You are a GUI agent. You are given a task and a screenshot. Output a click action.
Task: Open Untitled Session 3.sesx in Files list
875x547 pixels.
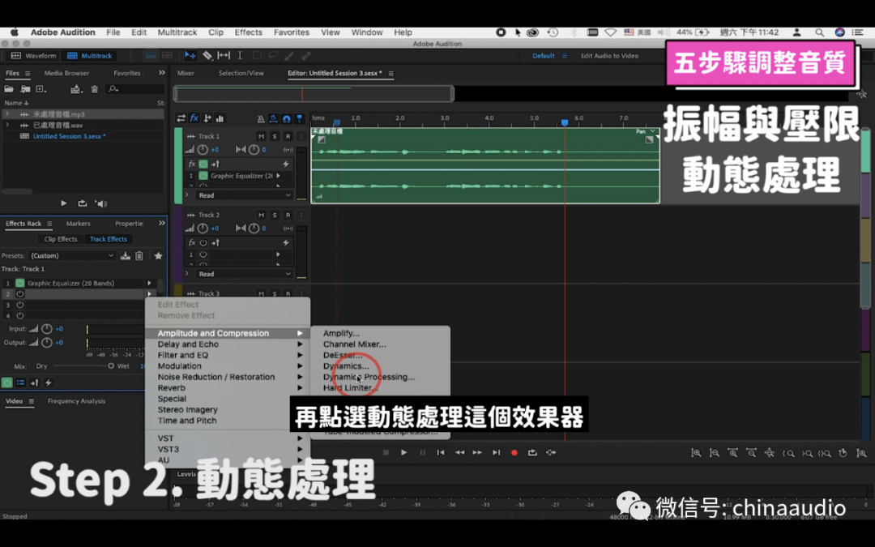[x=69, y=136]
